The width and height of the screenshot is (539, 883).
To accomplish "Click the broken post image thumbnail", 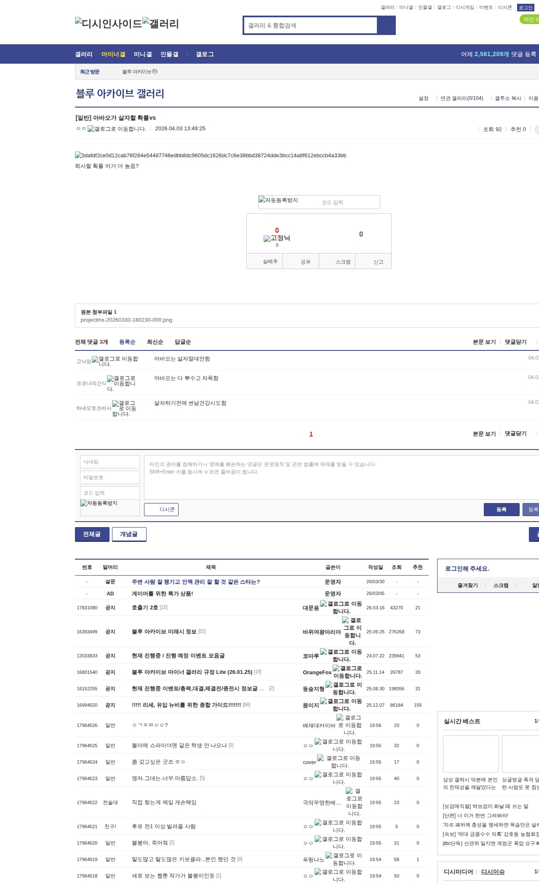I will coord(211,156).
